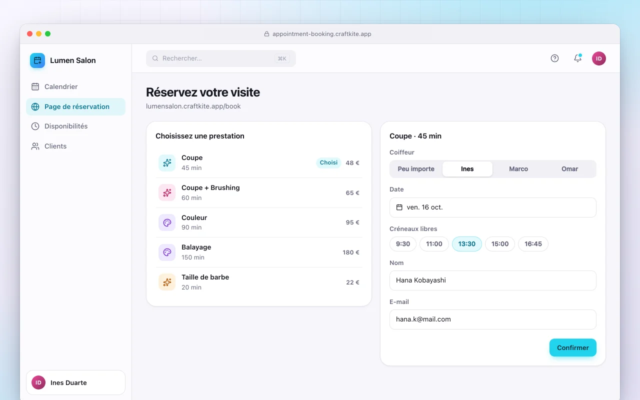
Task: Select the Coupe + Brushing service
Action: (x=259, y=192)
